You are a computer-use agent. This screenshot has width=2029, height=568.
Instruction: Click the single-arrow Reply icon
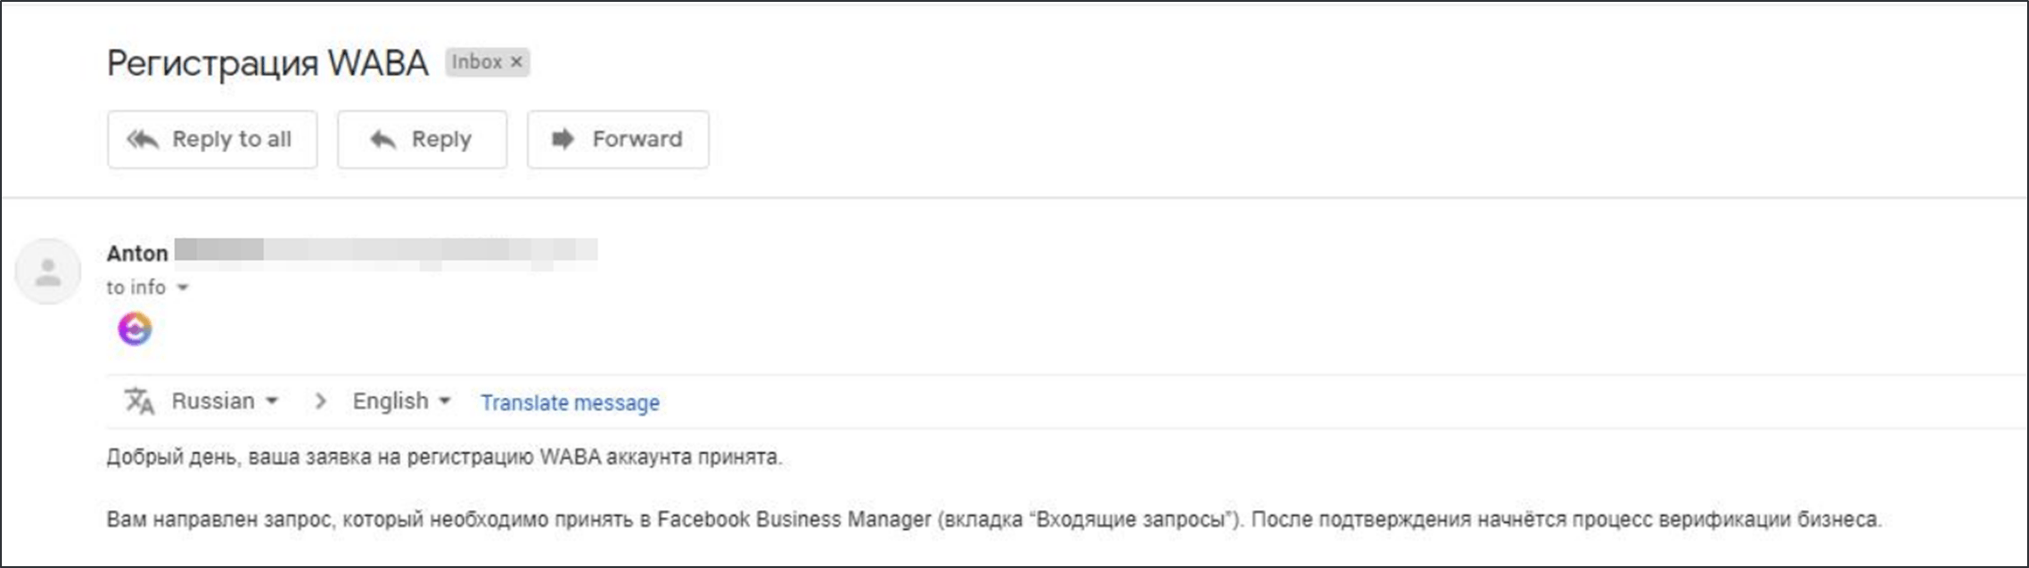(383, 140)
